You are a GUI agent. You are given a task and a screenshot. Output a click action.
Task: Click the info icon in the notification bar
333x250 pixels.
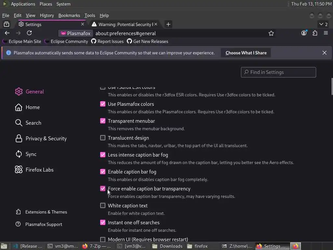click(x=8, y=53)
